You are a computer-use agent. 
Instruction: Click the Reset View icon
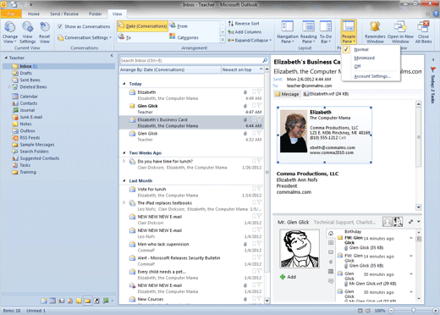tap(44, 27)
